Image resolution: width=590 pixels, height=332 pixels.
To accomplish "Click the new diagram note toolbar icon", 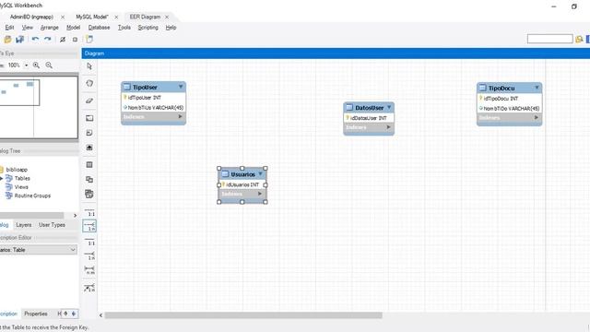I will (89, 39).
